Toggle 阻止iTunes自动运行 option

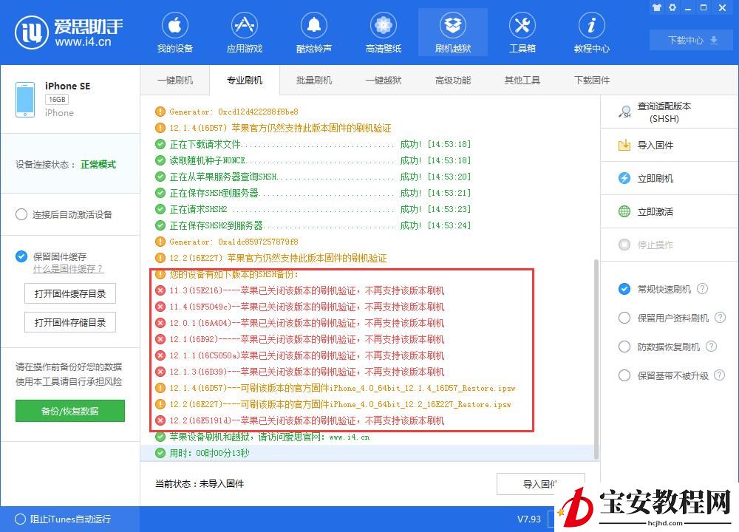(x=20, y=519)
